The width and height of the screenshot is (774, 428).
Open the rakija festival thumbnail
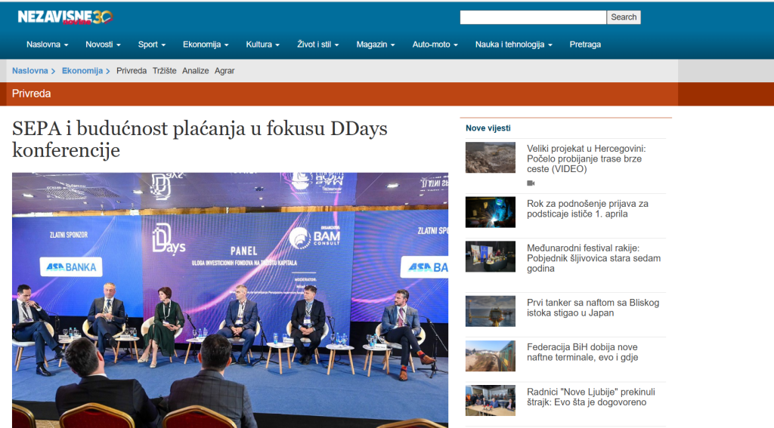pos(490,257)
